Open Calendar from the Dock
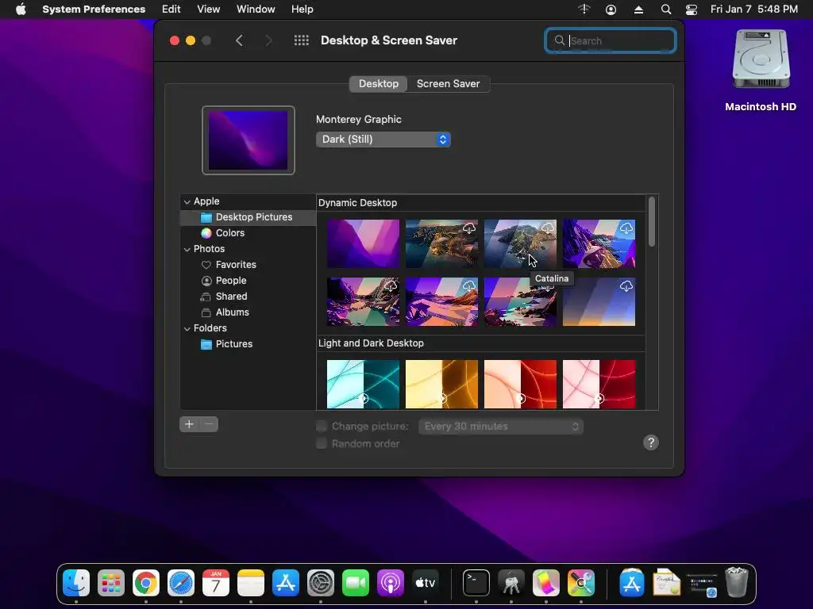 (x=216, y=583)
